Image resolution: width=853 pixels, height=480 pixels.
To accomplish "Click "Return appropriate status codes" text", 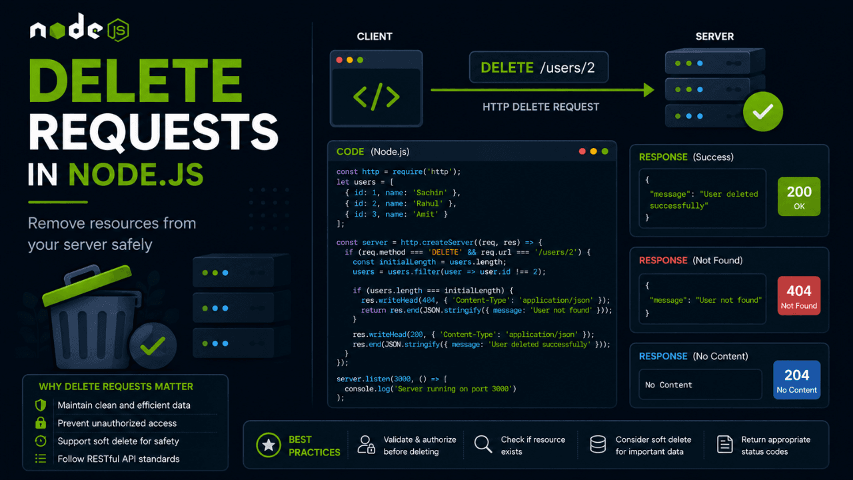I will pos(776,445).
